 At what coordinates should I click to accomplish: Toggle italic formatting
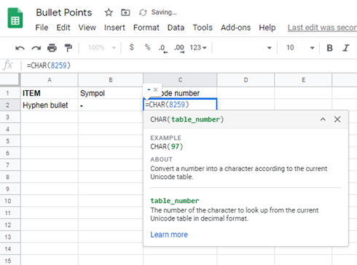click(x=346, y=48)
